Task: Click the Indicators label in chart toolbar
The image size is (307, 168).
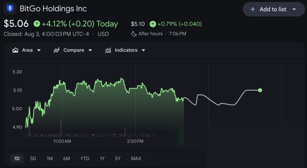Action: pos(126,50)
